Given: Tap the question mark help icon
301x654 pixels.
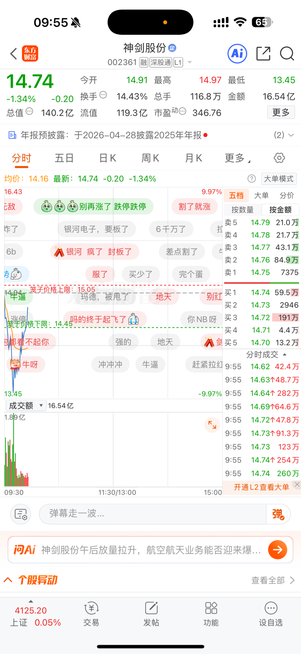Looking at the screenshot, I should [252, 179].
